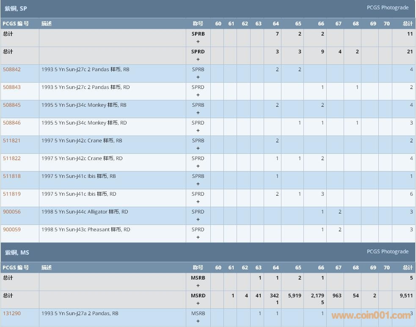The height and width of the screenshot is (327, 416).
Task: Expand plus sign under SPRD in 511822 row
Action: tap(198, 166)
